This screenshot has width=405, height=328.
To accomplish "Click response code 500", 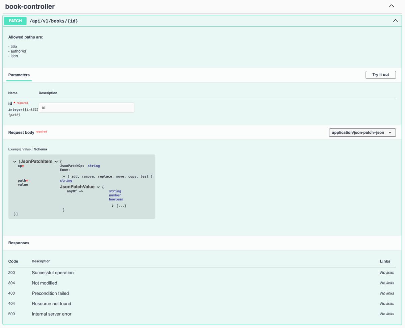I will [x=11, y=314].
